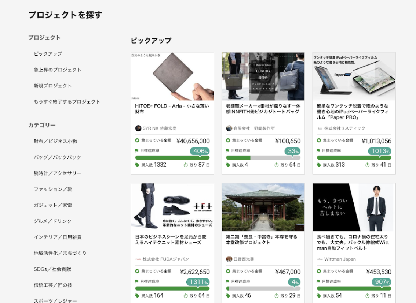Open Paper PRO iPad film thumbnail
This screenshot has width=416, height=303.
[354, 76]
